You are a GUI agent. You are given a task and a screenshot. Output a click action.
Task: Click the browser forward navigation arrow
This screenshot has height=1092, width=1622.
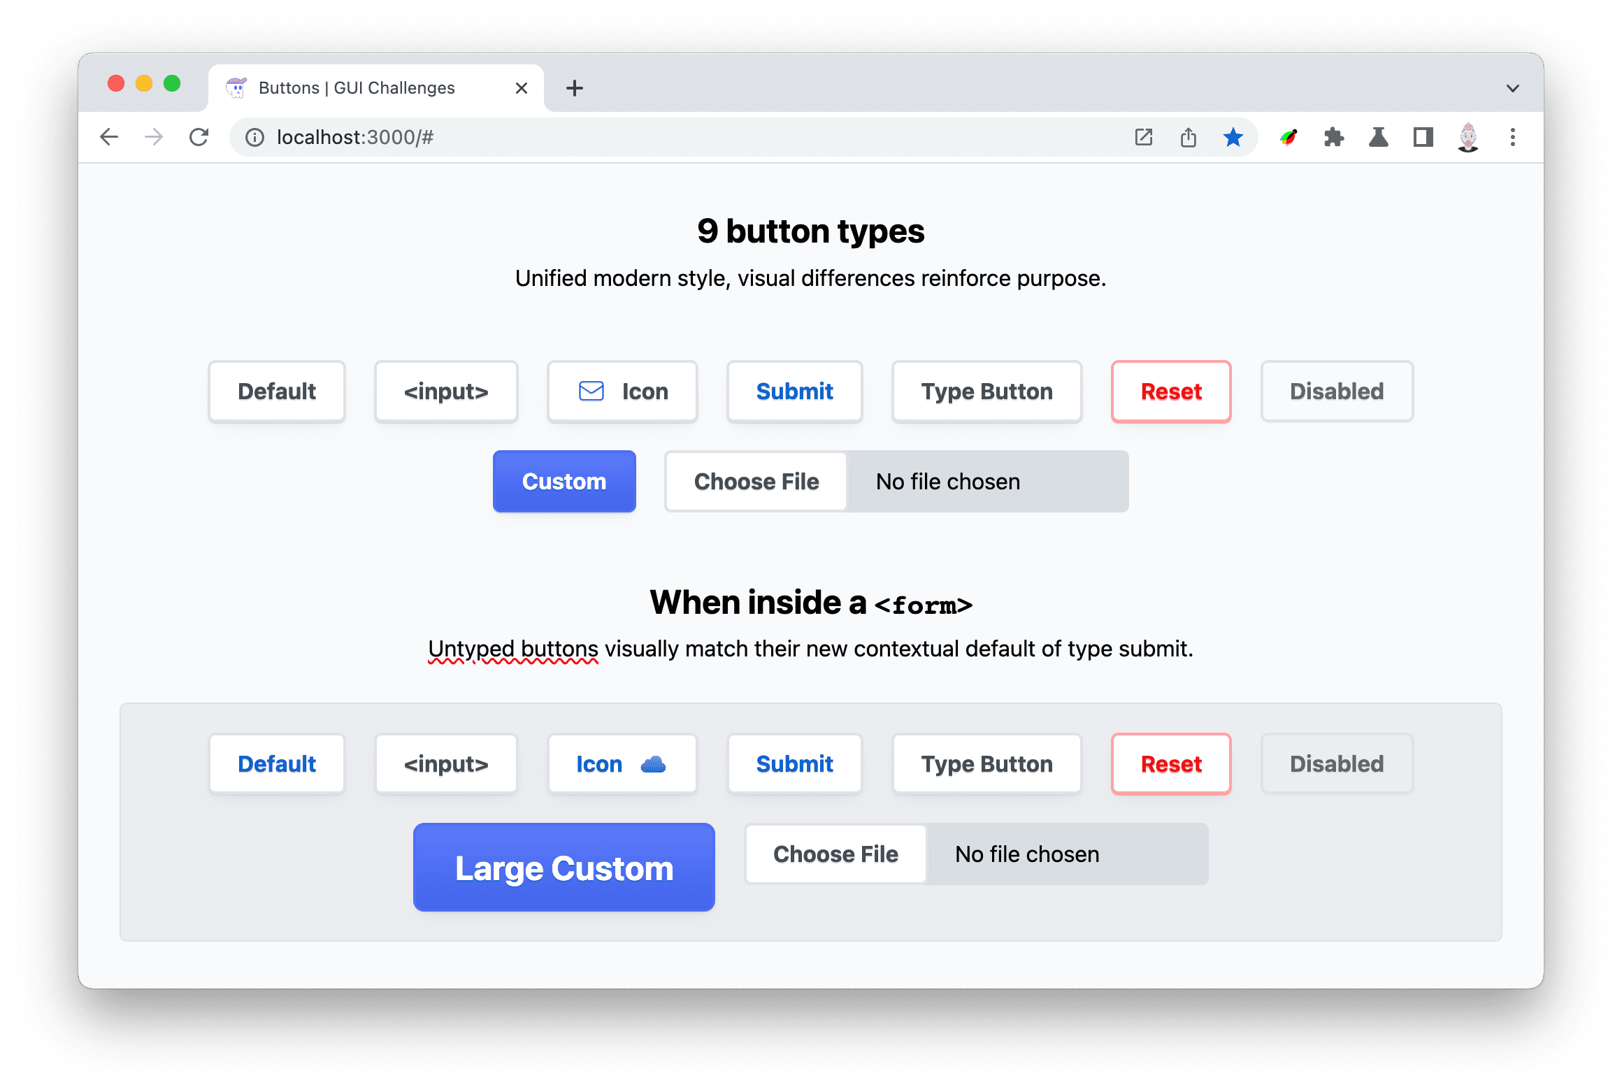click(x=152, y=136)
